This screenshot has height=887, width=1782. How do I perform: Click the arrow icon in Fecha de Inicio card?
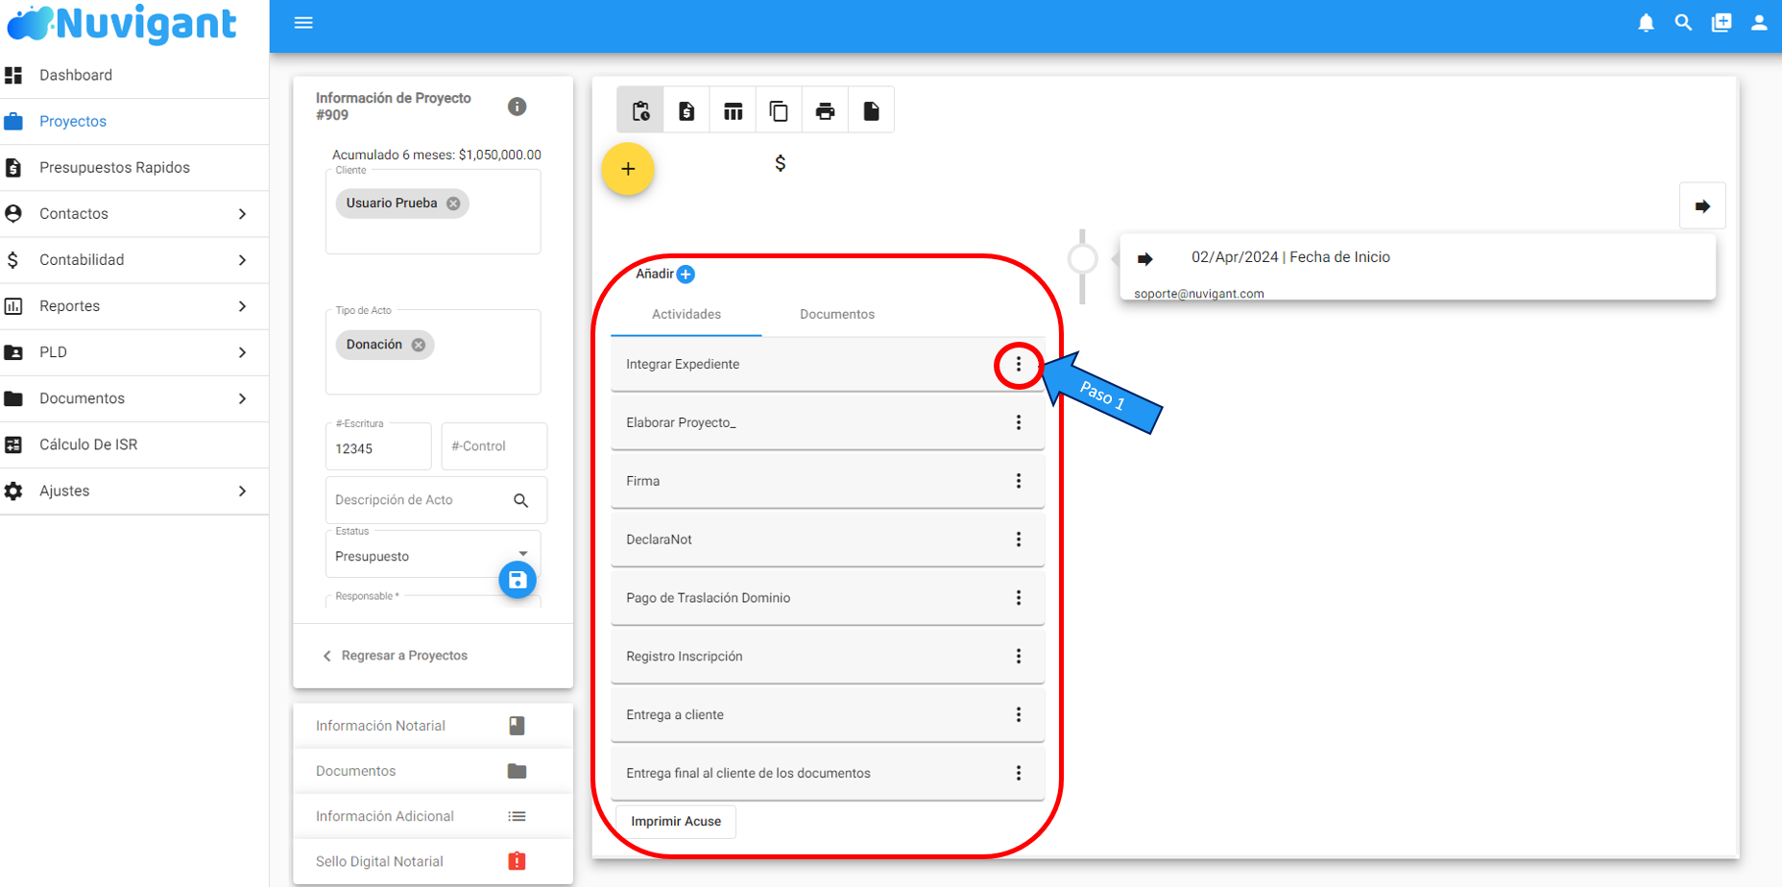click(1144, 258)
